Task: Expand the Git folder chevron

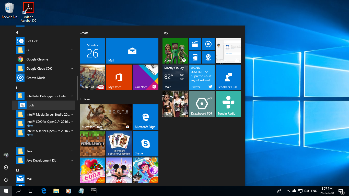Action: 72,50
